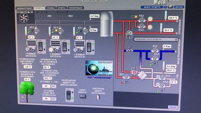201x113 pixels.
Task: Open the Отчеты tab
Action: (x=62, y=8)
